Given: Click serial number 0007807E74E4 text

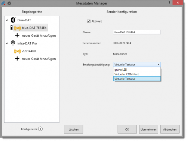Looking at the screenshot, I should tap(122, 43).
